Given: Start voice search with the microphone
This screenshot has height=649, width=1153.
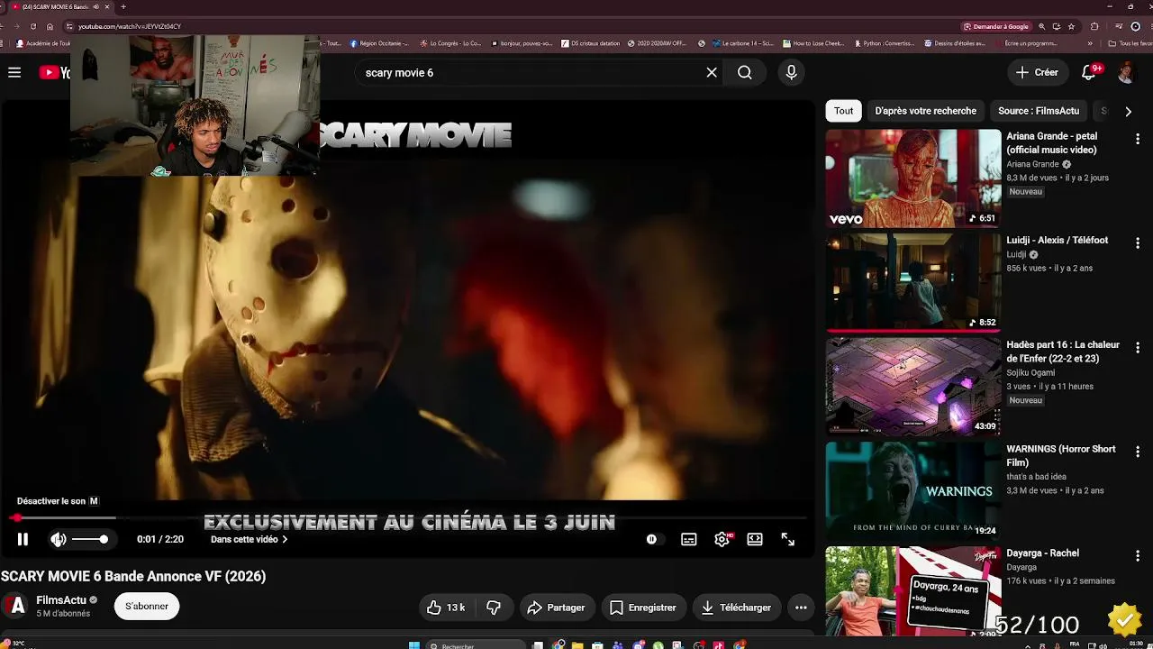Looking at the screenshot, I should 792,72.
